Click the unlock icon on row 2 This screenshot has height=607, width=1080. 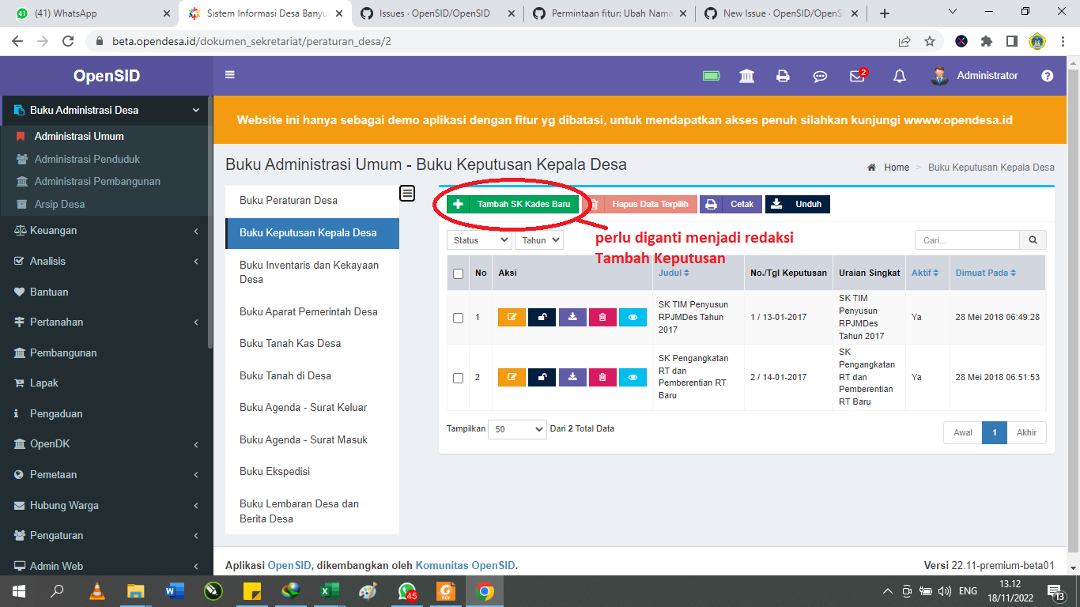point(542,377)
